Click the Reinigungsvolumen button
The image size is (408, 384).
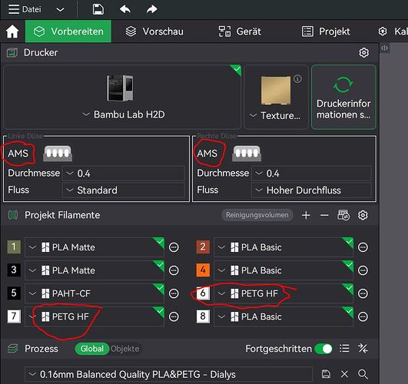pos(257,215)
